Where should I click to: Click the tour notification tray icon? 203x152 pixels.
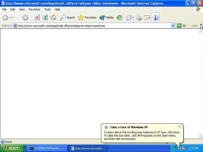[x=179, y=148]
